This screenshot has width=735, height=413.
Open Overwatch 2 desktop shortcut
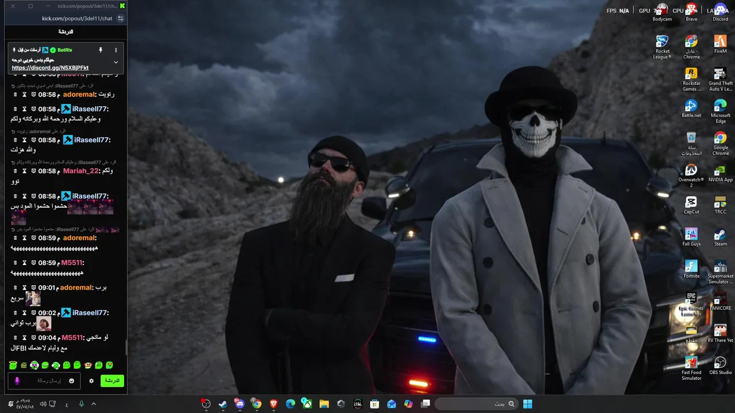click(x=691, y=176)
